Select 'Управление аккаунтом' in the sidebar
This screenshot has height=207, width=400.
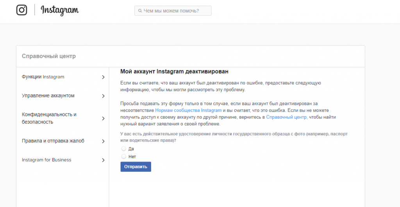click(48, 96)
